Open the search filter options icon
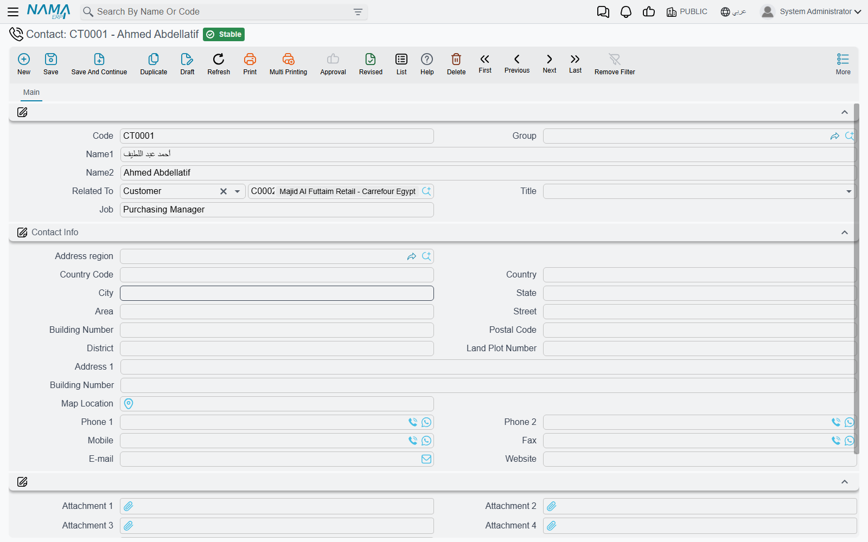Viewport: 868px width, 542px height. (x=358, y=12)
